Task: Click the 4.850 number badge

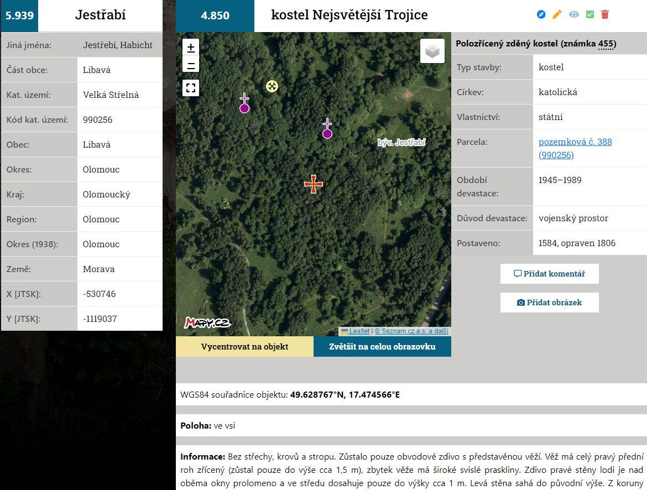Action: (215, 15)
